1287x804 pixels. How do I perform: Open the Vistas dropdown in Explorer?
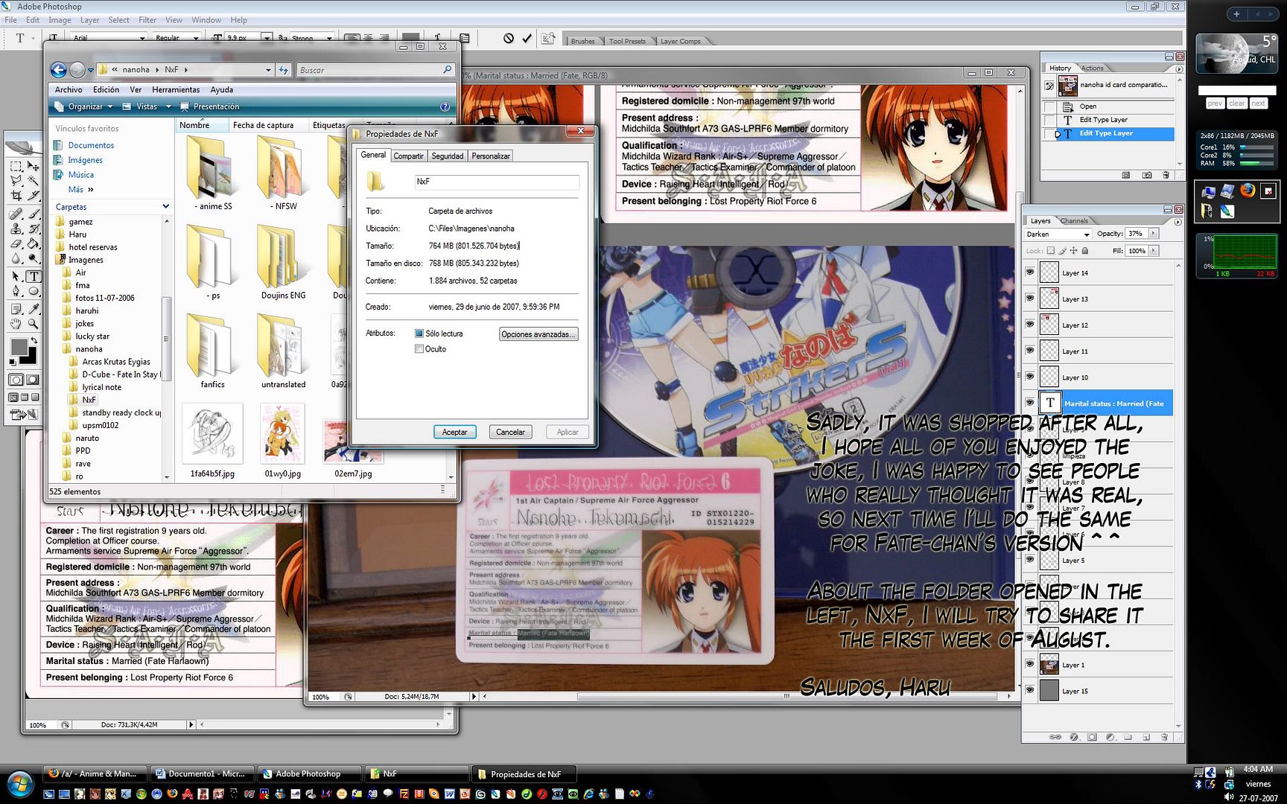click(x=147, y=106)
